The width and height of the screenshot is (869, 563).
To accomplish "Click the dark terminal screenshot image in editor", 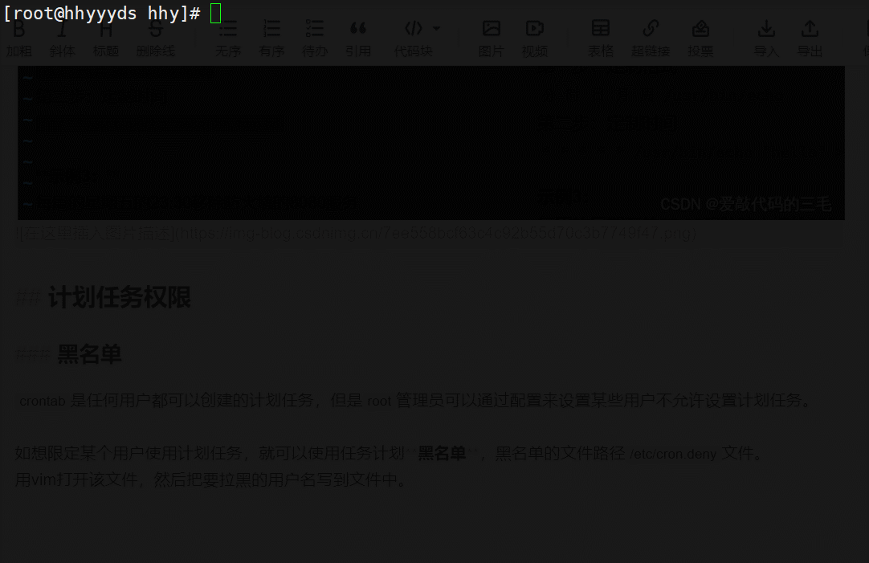I will click(431, 143).
